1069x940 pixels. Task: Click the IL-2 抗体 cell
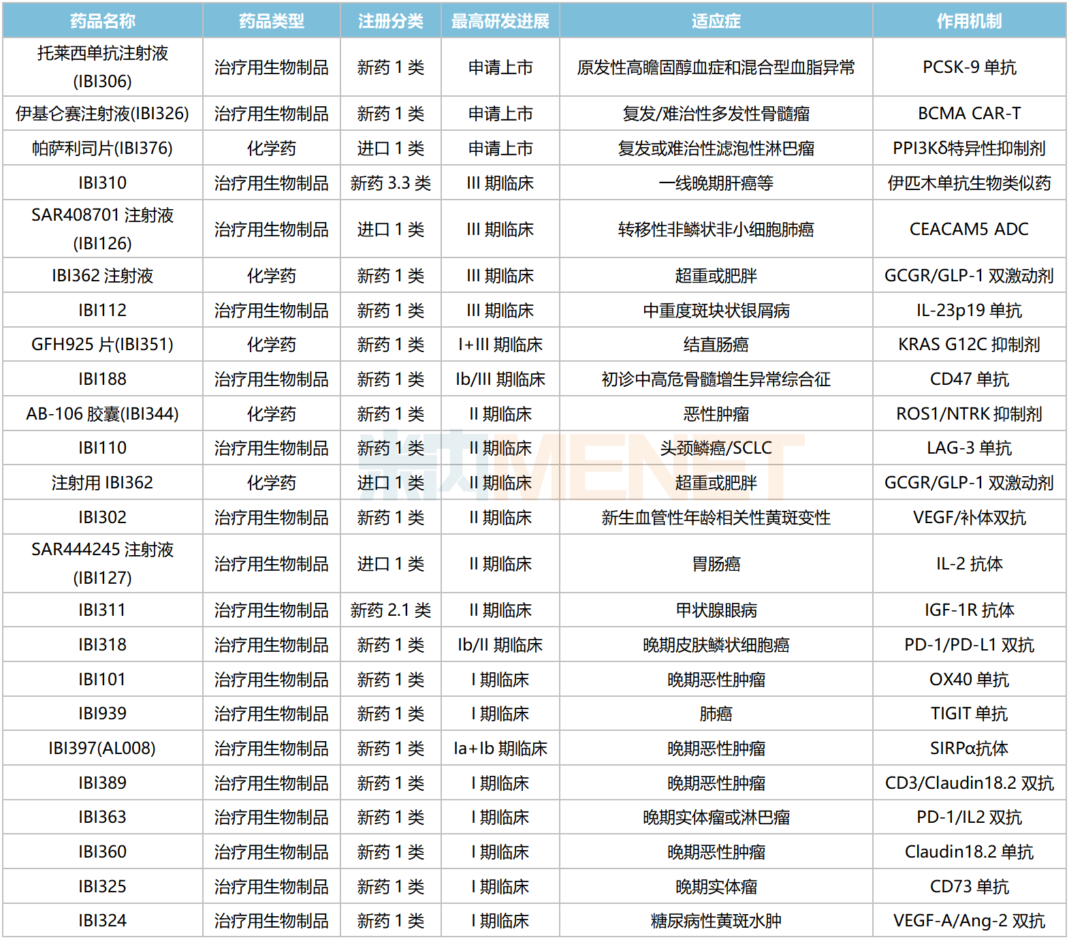tap(970, 563)
